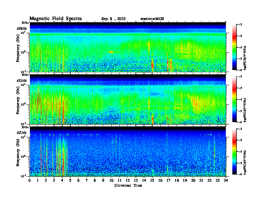Image resolution: width=269 pixels, height=207 pixels.
Task: Click the log PSD label of dH/dt color bar
Action: point(245,58)
